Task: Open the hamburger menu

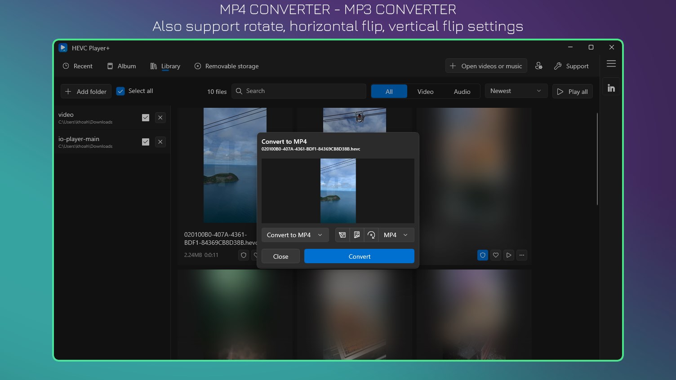Action: (611, 64)
